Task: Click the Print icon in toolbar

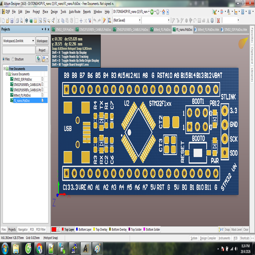Action: tap(17, 20)
